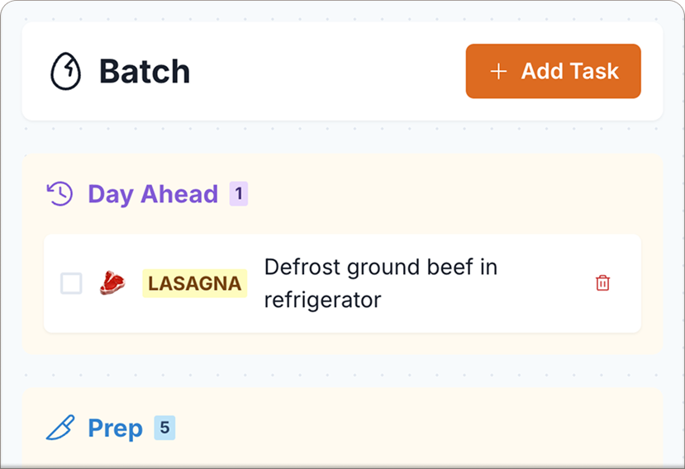The width and height of the screenshot is (685, 469).
Task: Click the Day Ahead clock history icon
Action: click(x=60, y=194)
